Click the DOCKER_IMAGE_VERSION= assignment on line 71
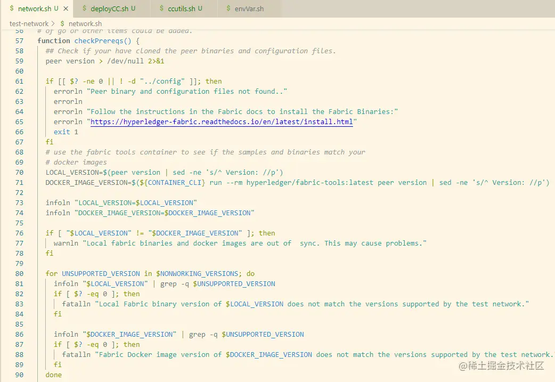This screenshot has height=382, width=555. coord(297,183)
